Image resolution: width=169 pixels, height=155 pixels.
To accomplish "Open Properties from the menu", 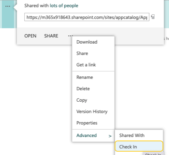I will [x=87, y=123].
